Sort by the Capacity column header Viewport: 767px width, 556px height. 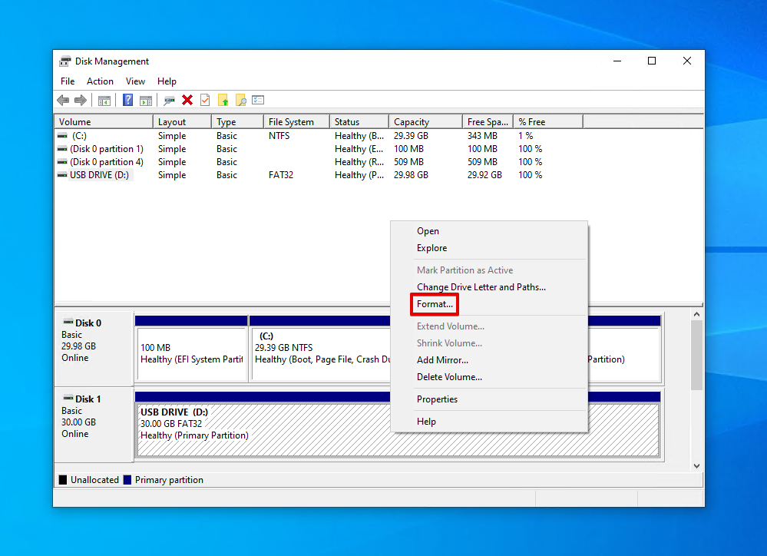click(x=412, y=122)
